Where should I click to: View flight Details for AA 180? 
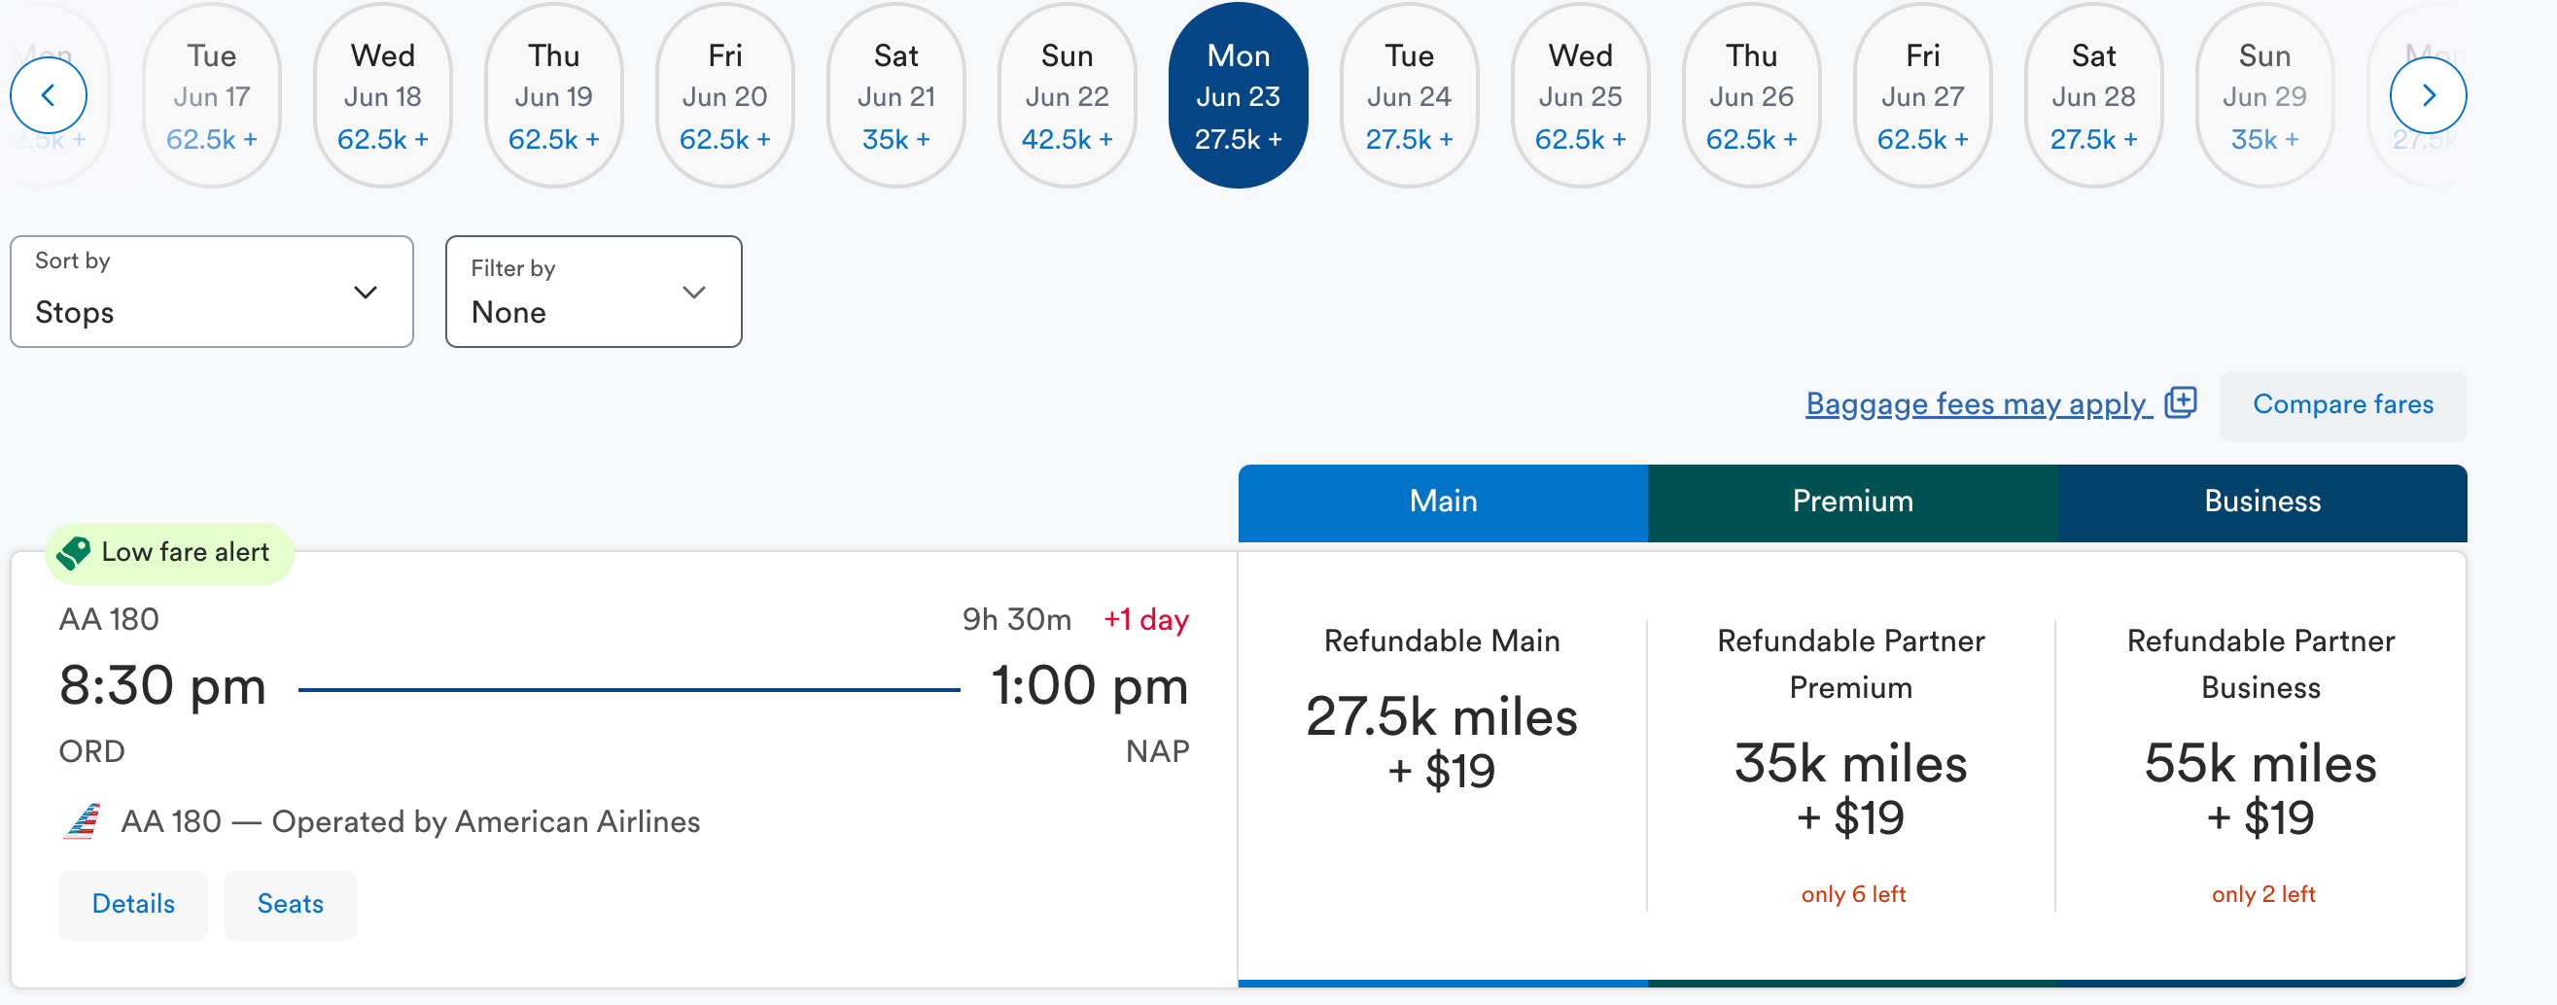(x=133, y=904)
